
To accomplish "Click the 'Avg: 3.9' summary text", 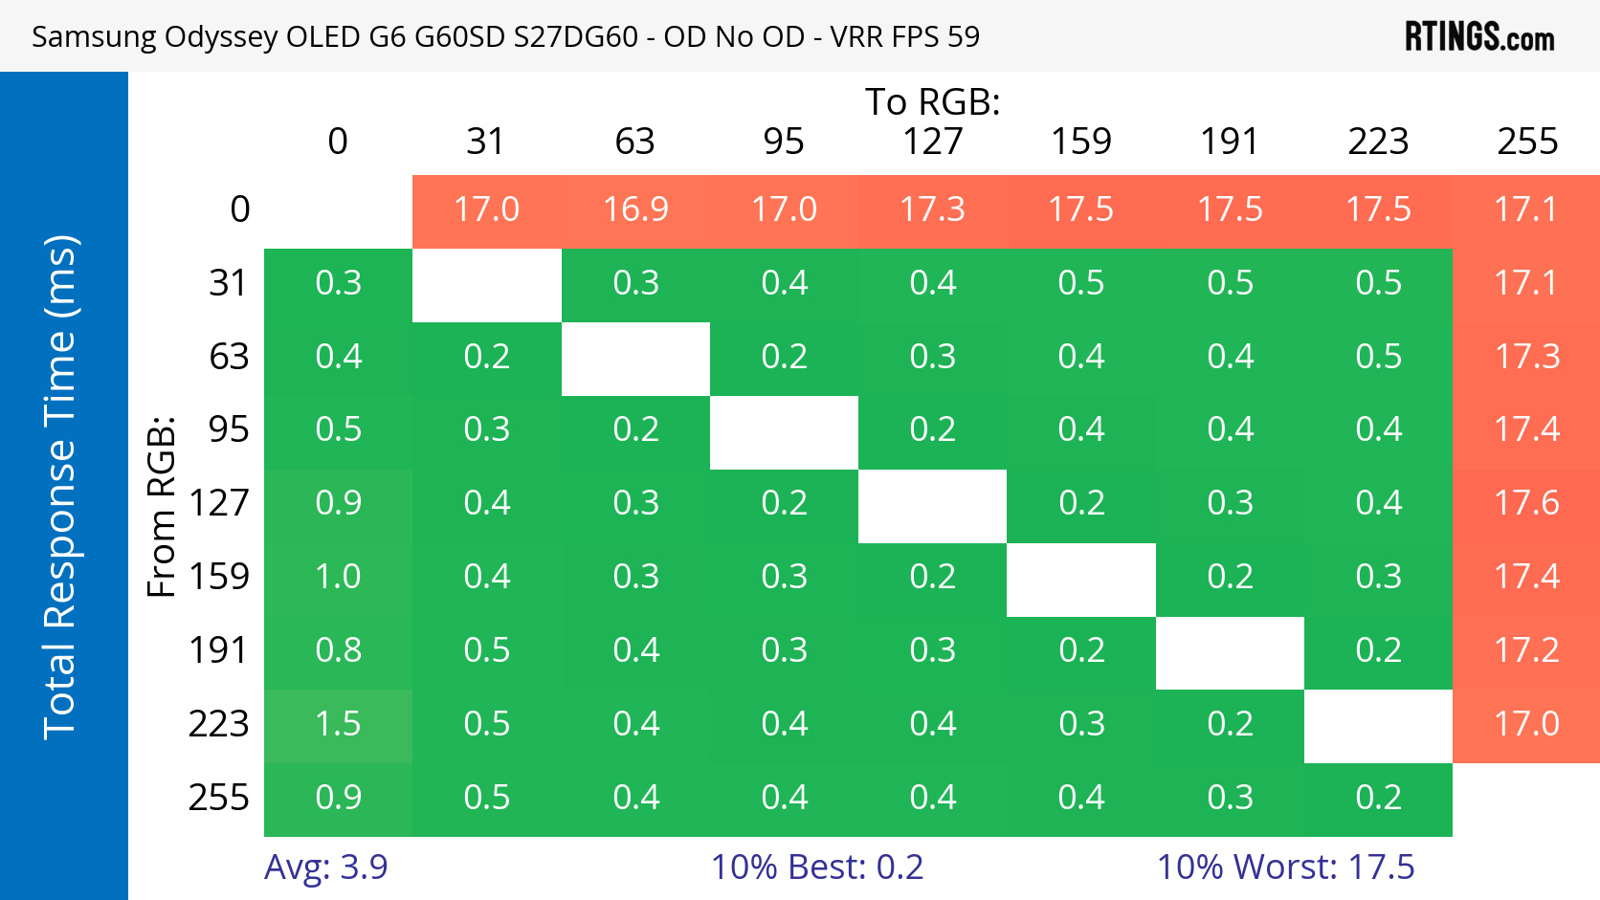I will [325, 867].
